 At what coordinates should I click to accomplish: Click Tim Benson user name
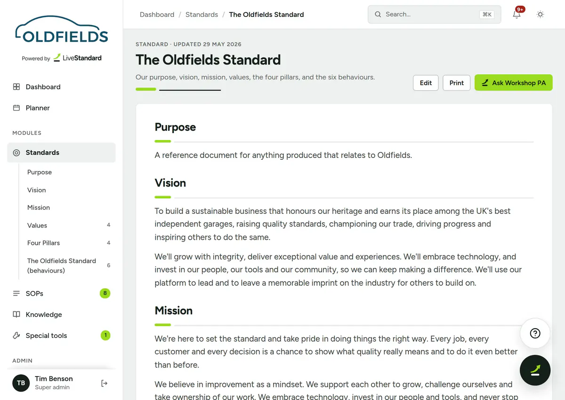(x=54, y=379)
